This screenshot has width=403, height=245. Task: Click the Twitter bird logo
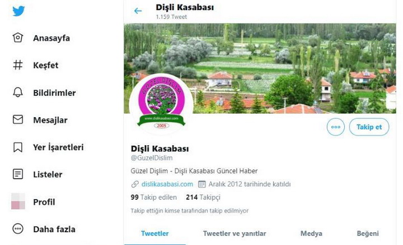(18, 11)
